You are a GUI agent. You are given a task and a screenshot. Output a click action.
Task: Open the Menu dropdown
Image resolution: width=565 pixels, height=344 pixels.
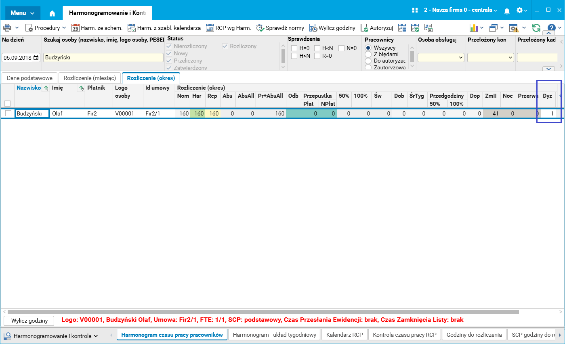point(23,13)
